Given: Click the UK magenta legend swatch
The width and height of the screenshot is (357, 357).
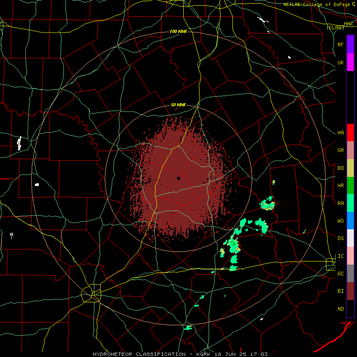Looking at the screenshot, I should 350,62.
